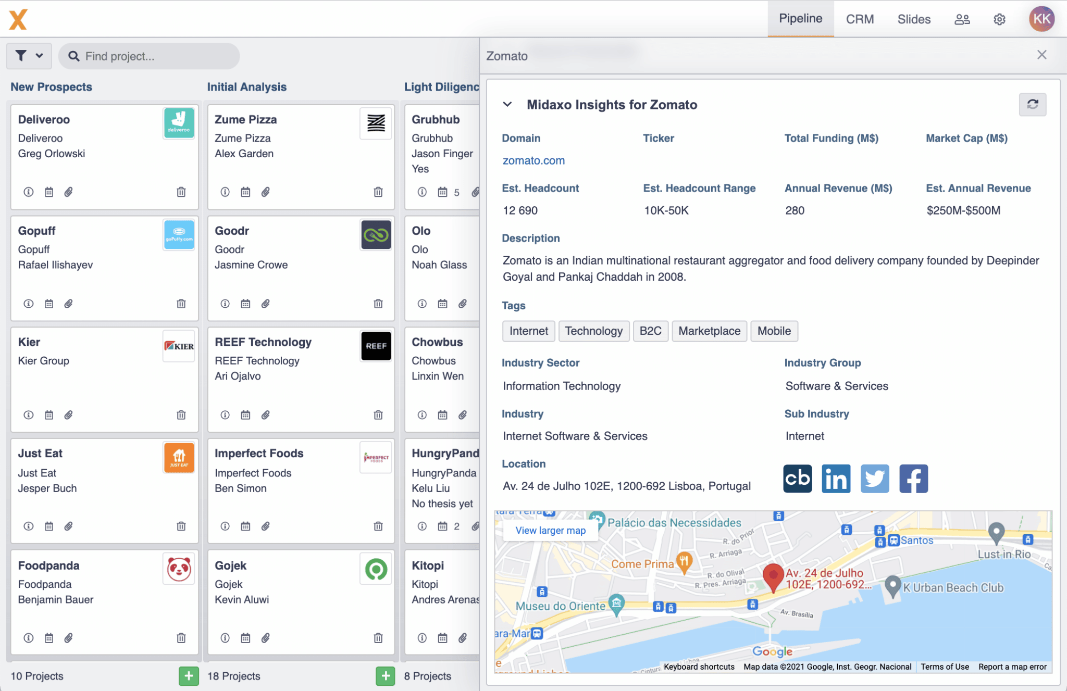Open the calendar on the Deliveroo card

pyautogui.click(x=49, y=192)
